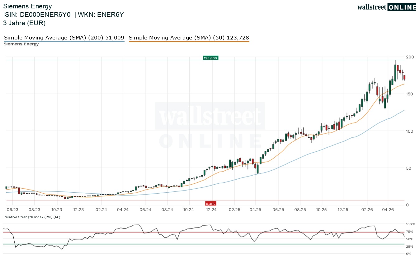Click the 06.24 date axis label

[x=145, y=210]
